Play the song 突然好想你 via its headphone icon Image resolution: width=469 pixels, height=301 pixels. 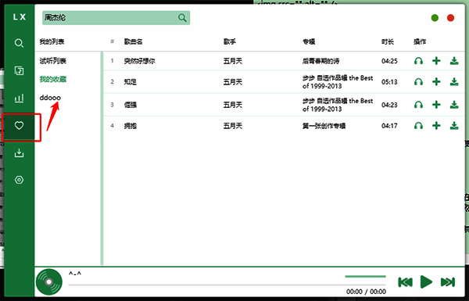418,61
